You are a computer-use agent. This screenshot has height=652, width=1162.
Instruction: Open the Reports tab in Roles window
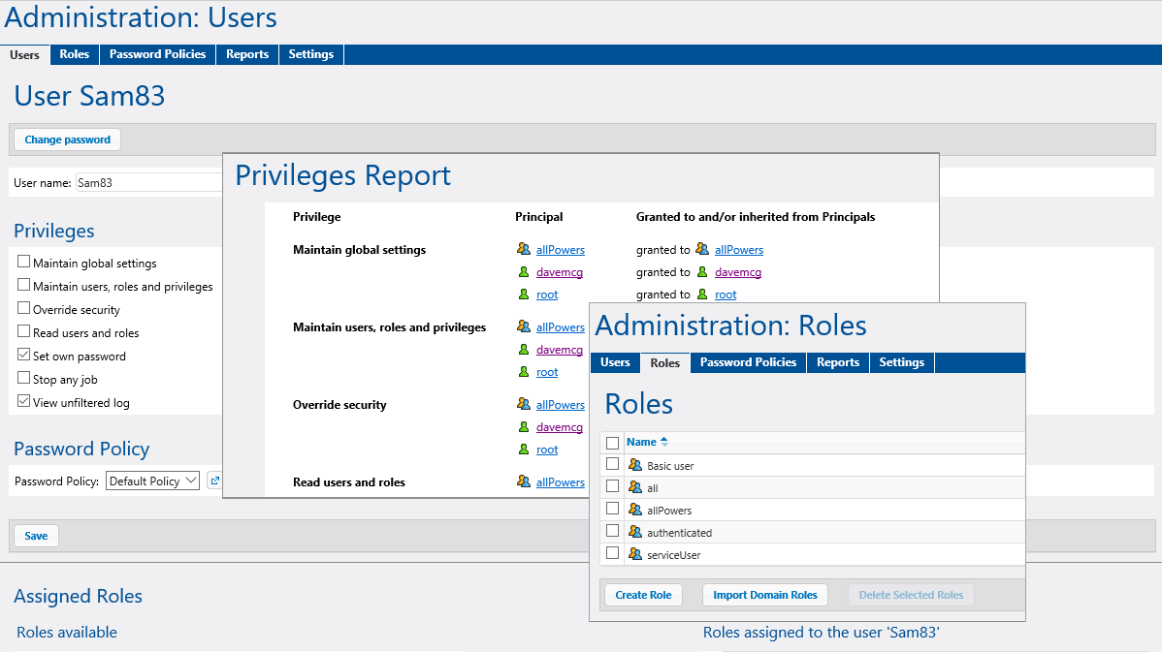tap(837, 362)
